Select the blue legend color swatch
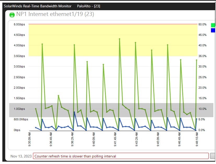This screenshot has height=164, width=216. pos(213,30)
